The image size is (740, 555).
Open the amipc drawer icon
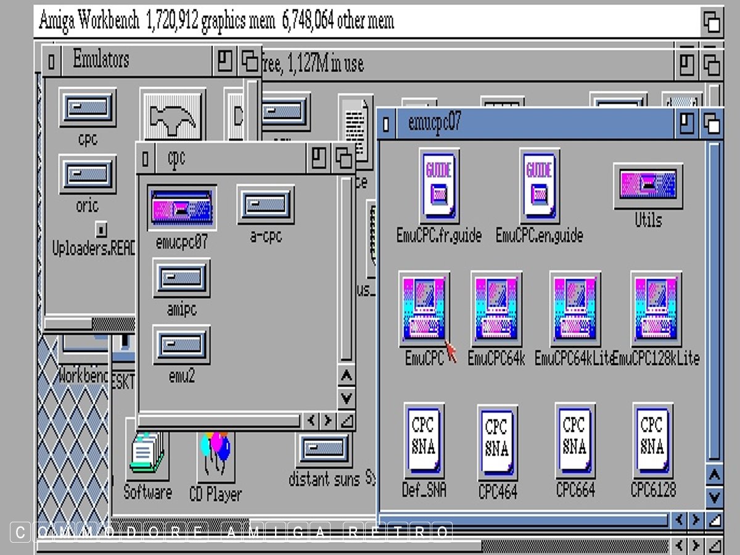pos(181,277)
